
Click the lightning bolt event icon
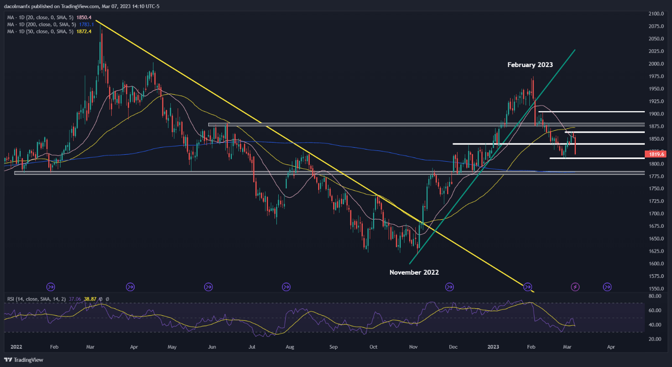[575, 286]
